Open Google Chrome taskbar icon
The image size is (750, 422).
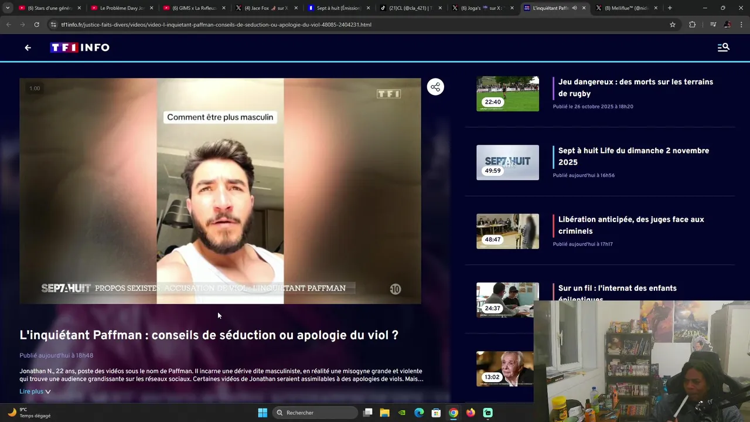pos(454,413)
